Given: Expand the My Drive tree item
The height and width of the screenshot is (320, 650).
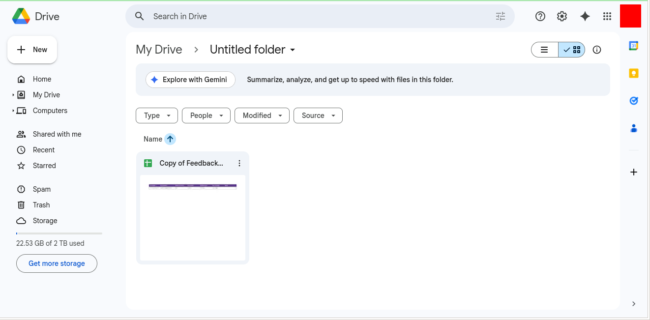Looking at the screenshot, I should (12, 94).
